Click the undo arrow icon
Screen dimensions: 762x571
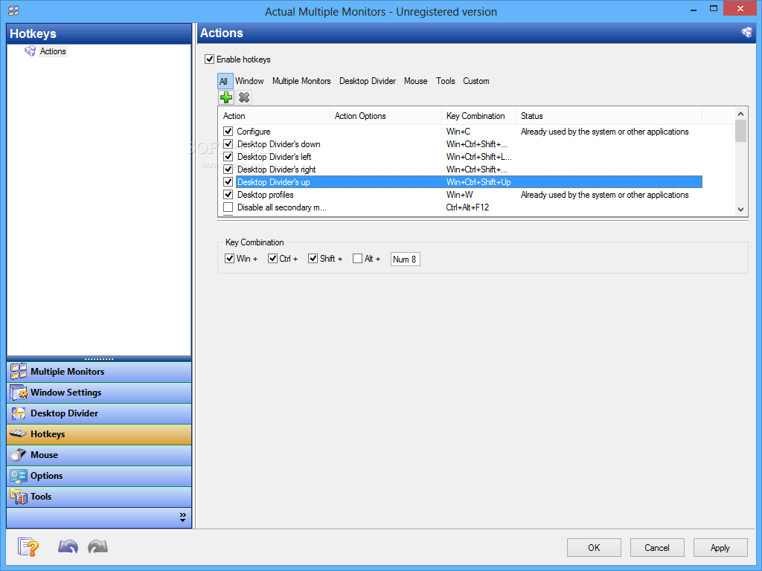coord(68,546)
